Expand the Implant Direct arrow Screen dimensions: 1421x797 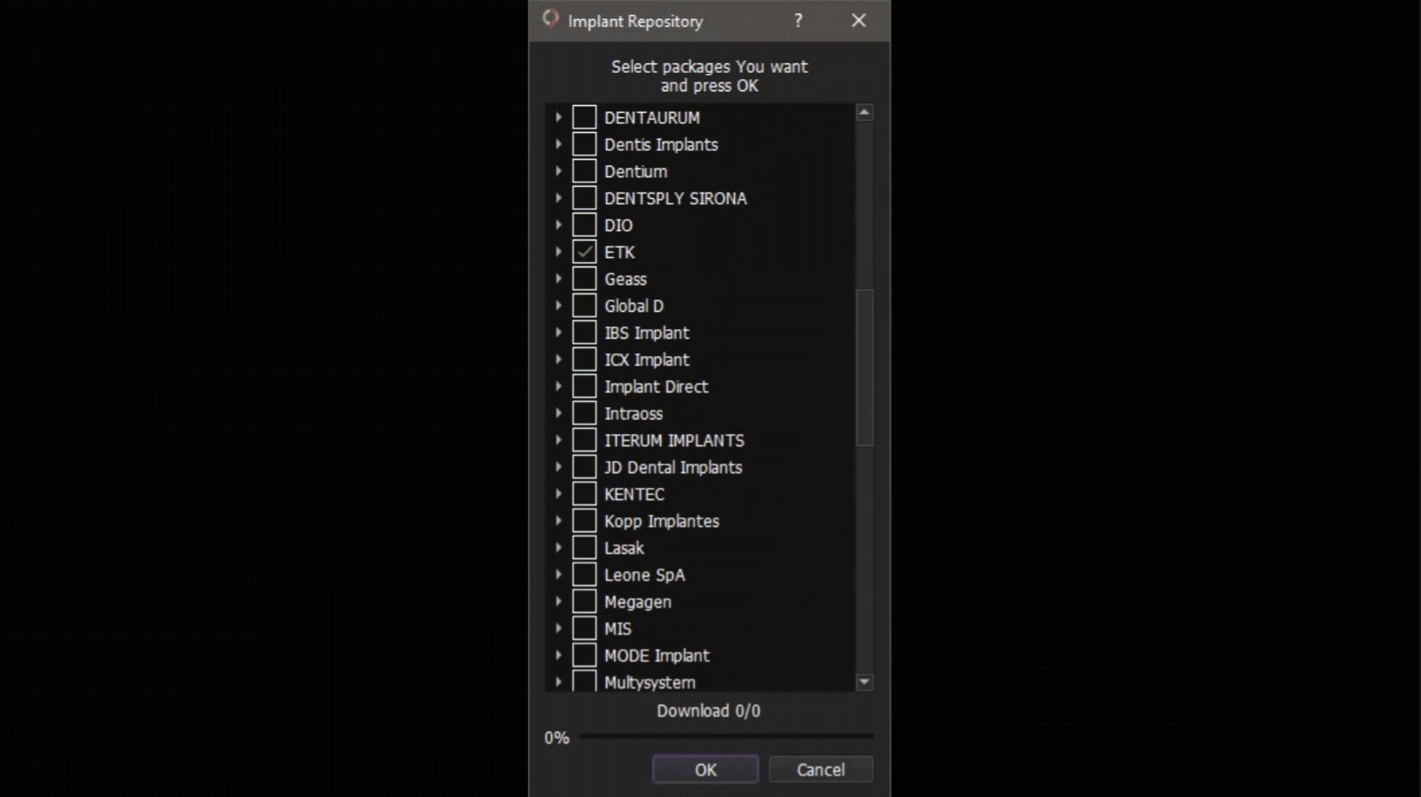pyautogui.click(x=558, y=386)
